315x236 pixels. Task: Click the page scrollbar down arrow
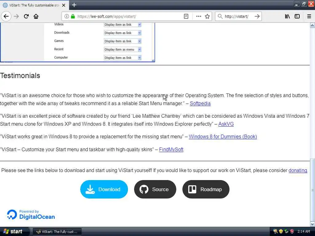tap(313, 224)
